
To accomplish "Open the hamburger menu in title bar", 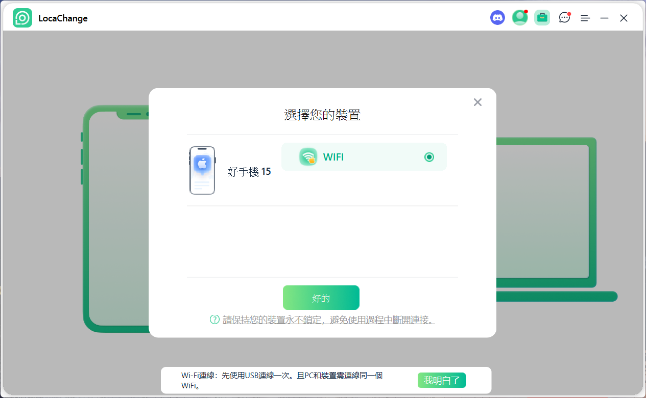I will pyautogui.click(x=585, y=18).
